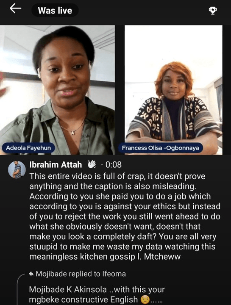This screenshot has width=231, height=305.
Task: Tap the Francess Olisa-Ogbonnaya name label
Action: coord(161,148)
